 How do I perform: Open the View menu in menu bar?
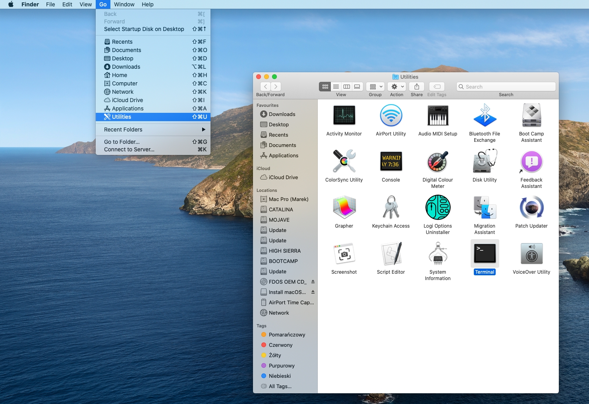pyautogui.click(x=85, y=4)
